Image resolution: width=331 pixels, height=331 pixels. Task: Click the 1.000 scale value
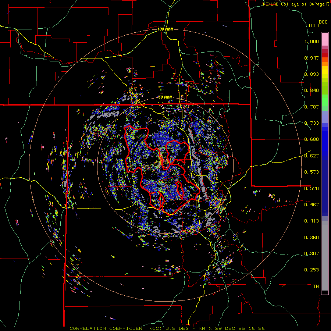312,41
